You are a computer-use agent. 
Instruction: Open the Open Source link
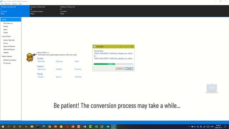[x=42, y=69]
